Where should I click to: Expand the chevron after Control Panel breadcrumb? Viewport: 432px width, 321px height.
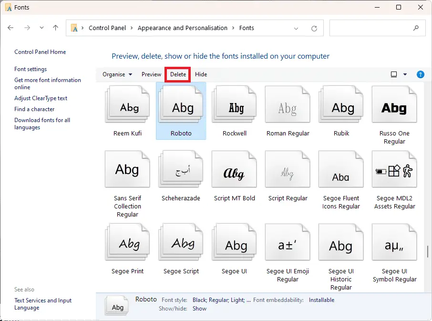pyautogui.click(x=132, y=28)
